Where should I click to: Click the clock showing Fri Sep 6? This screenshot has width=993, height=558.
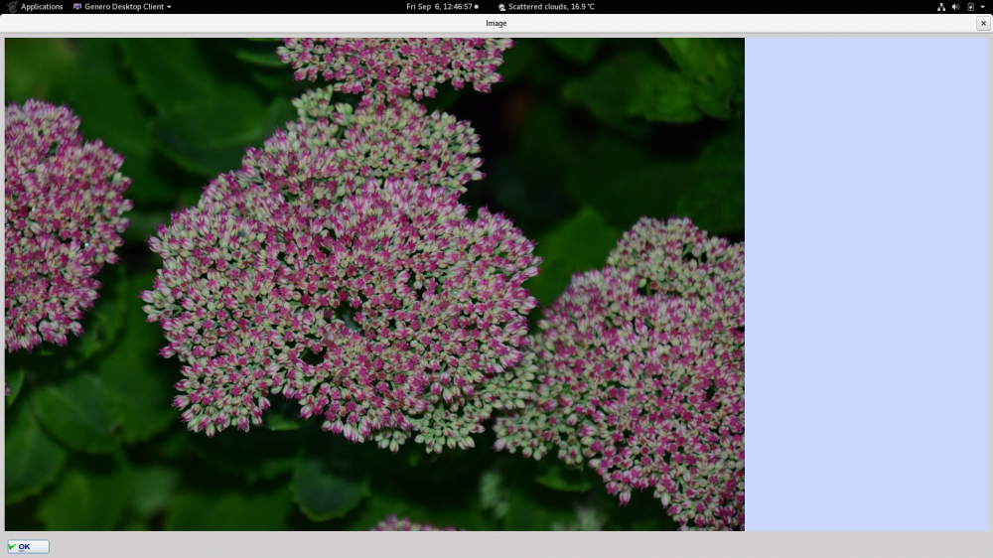point(442,6)
